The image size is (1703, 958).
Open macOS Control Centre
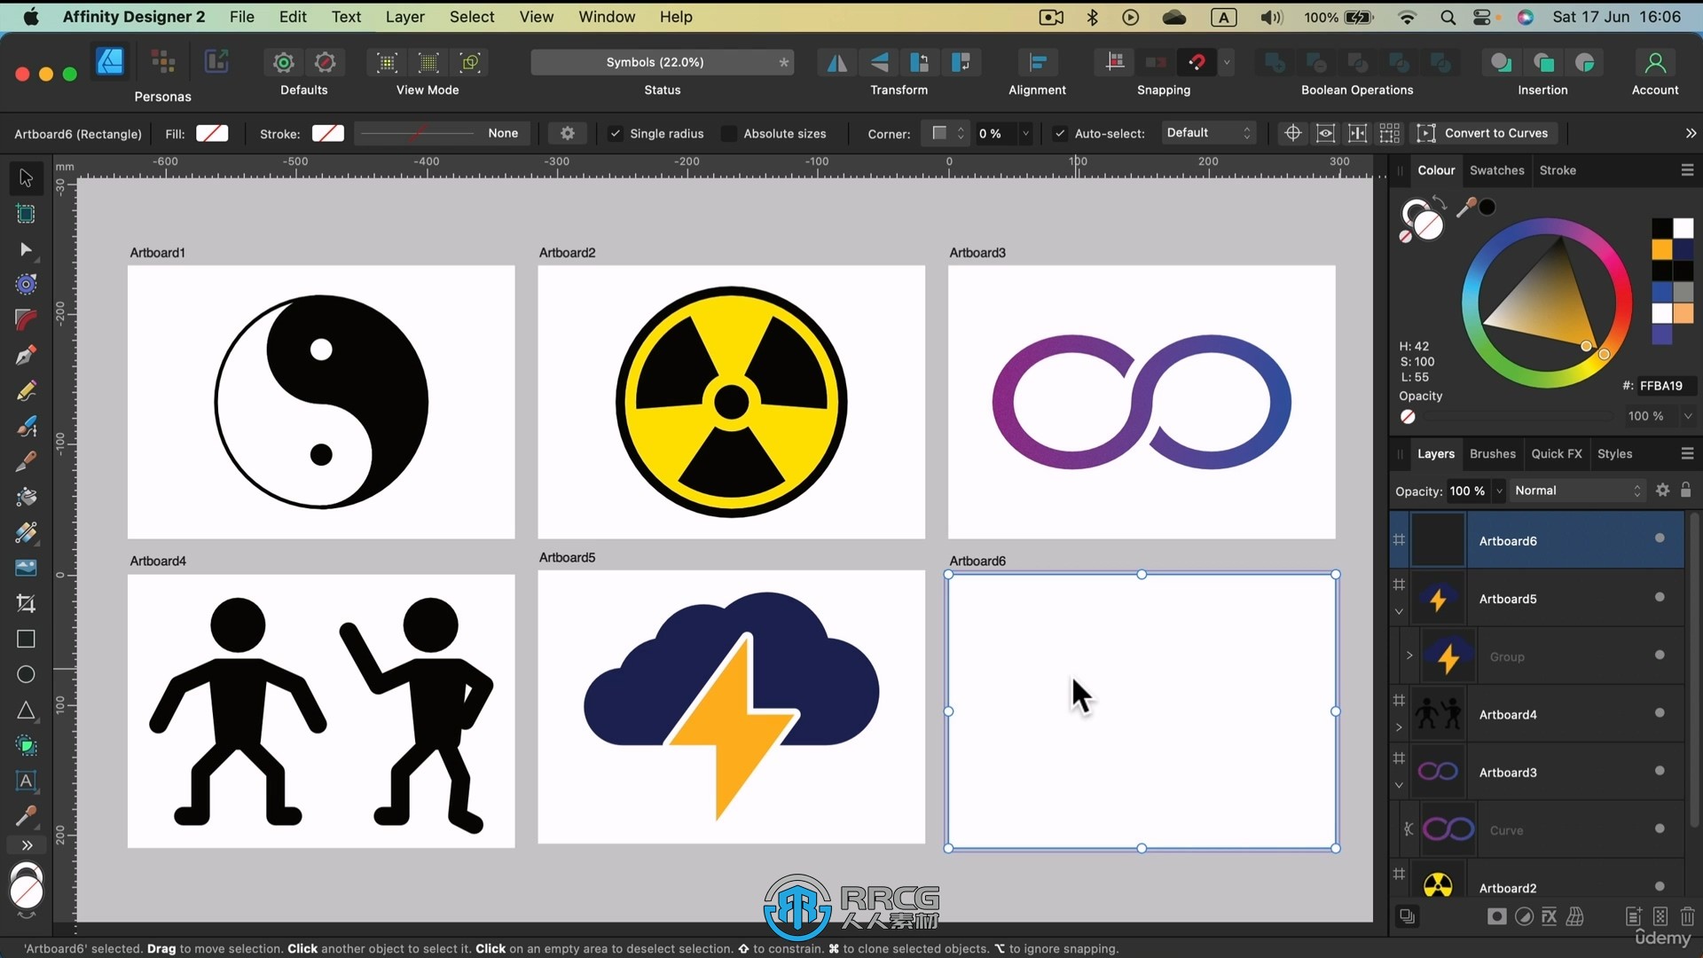[1481, 17]
